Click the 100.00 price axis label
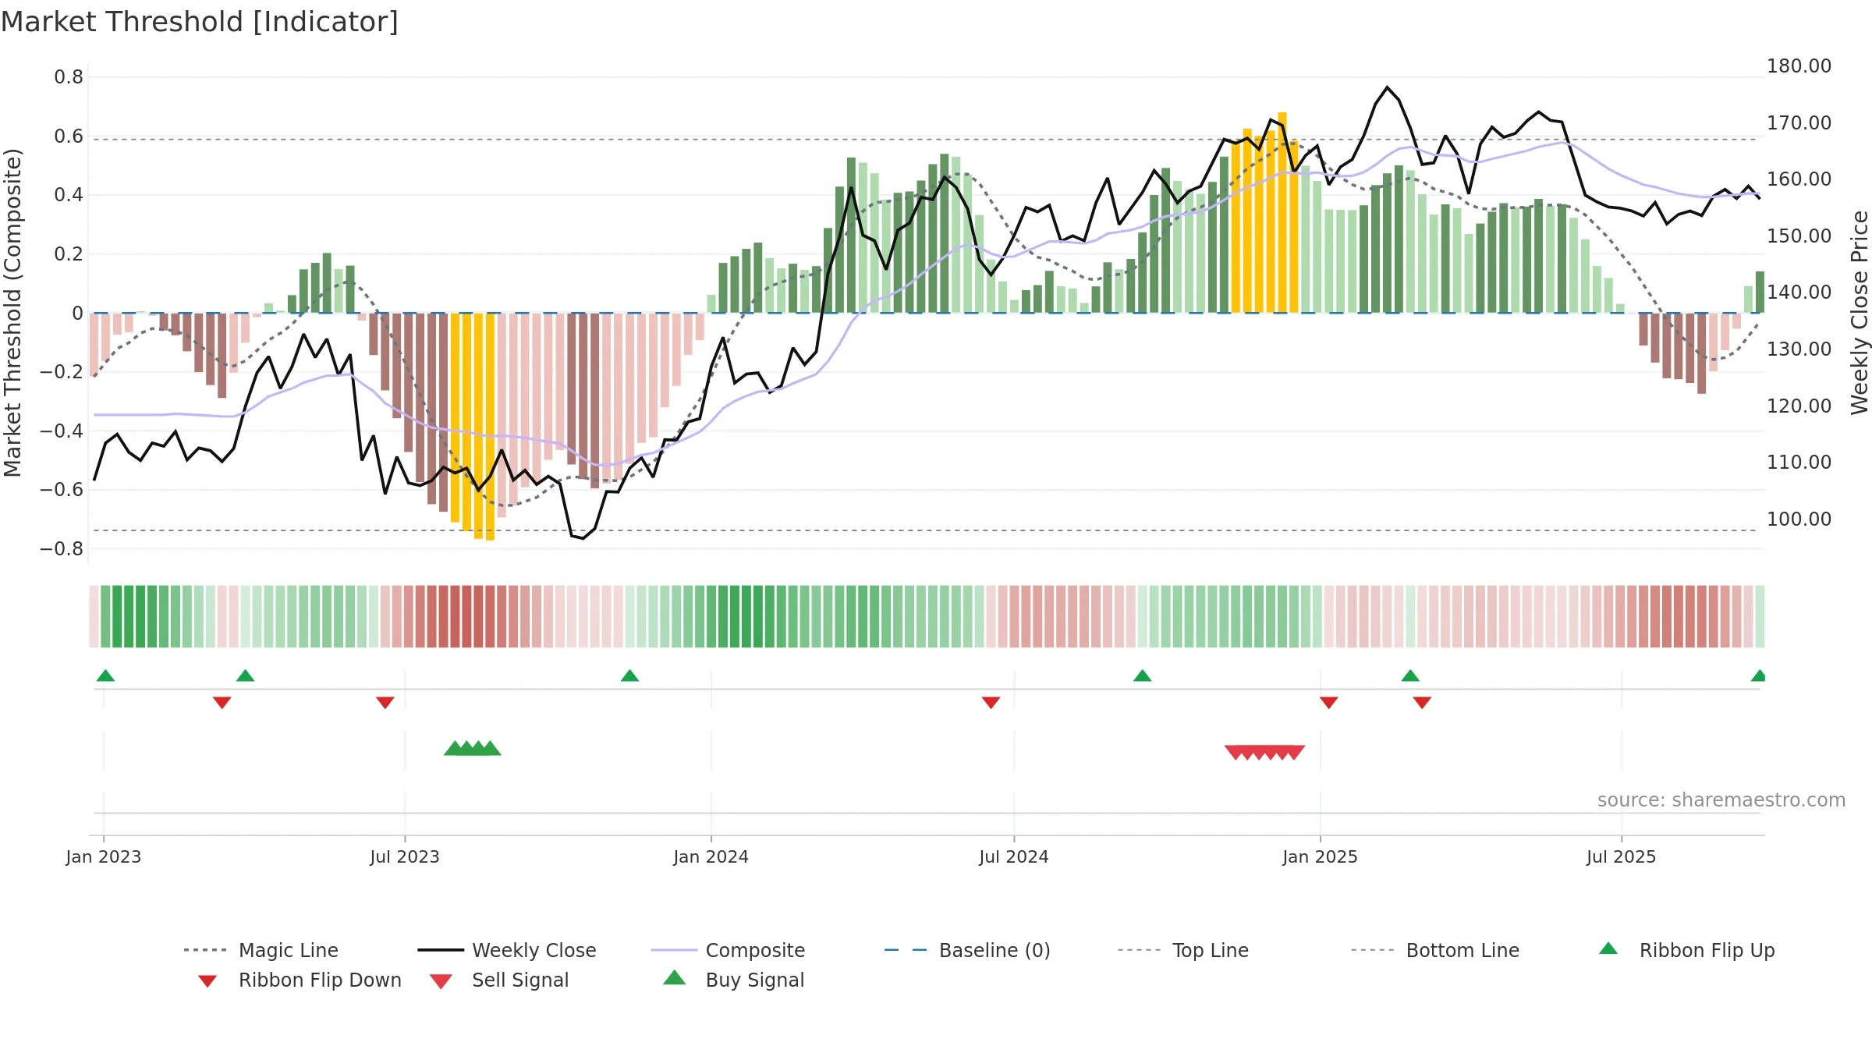 [x=1799, y=519]
